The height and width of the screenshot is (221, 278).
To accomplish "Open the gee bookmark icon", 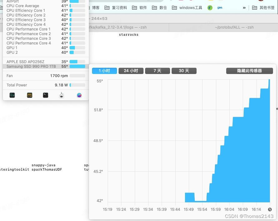I will [220, 7].
